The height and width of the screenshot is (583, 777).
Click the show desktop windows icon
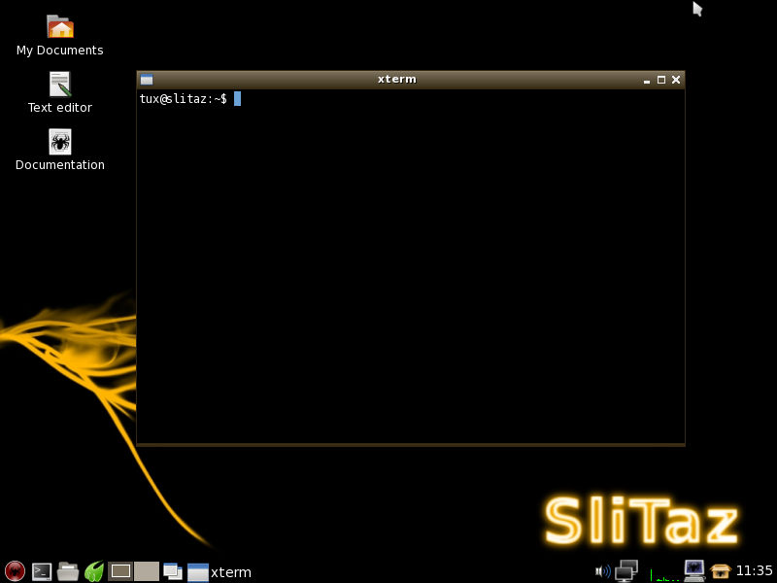tap(173, 571)
